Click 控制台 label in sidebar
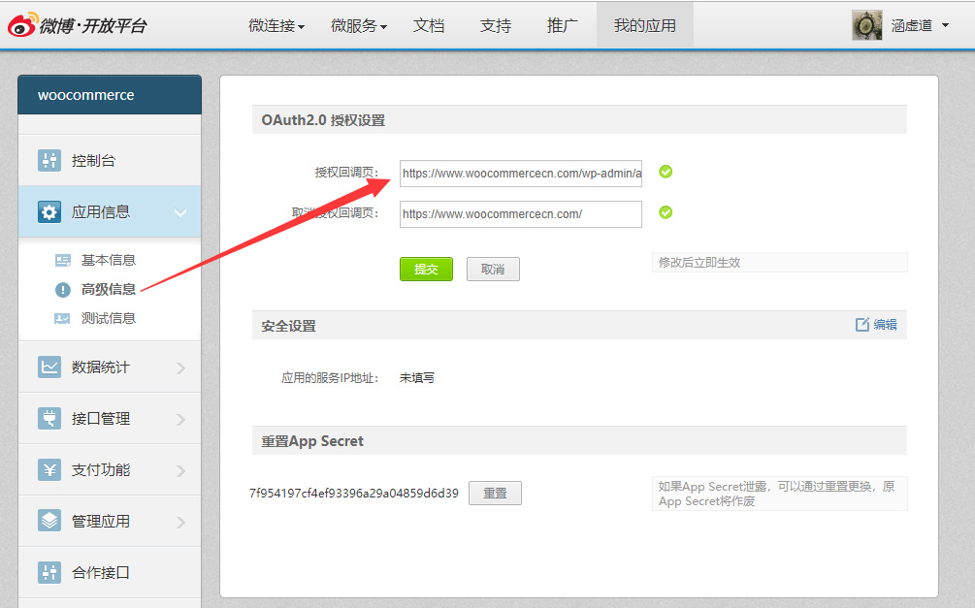The image size is (975, 608). pyautogui.click(x=93, y=160)
